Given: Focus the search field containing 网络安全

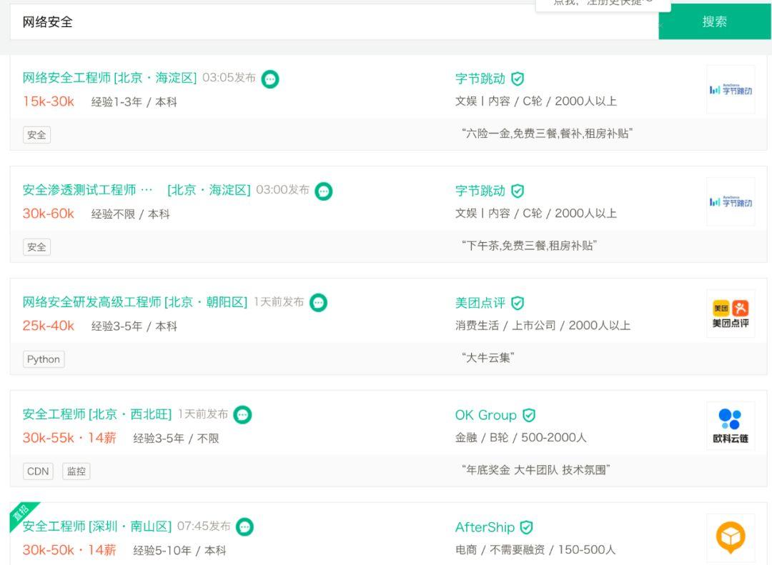Looking at the screenshot, I should [x=334, y=22].
